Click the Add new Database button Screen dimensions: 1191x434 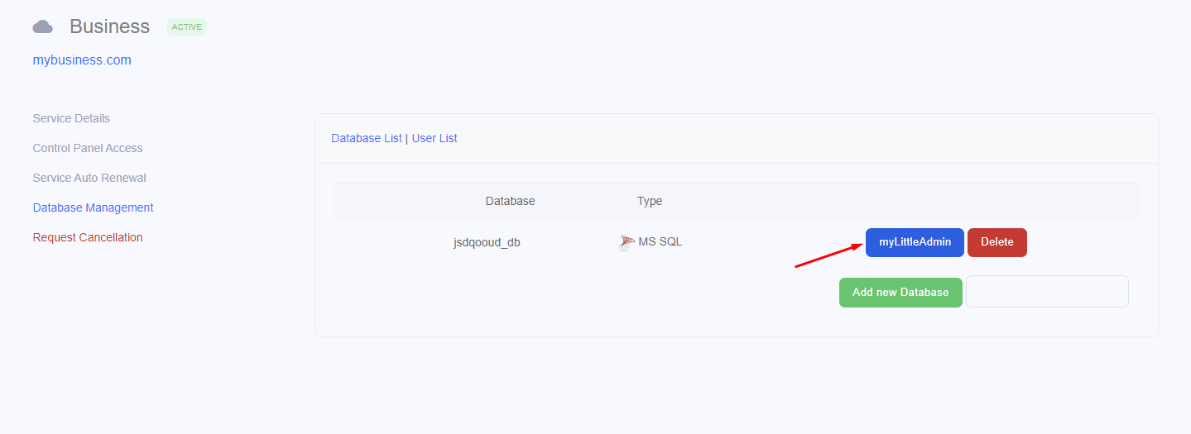pyautogui.click(x=900, y=293)
